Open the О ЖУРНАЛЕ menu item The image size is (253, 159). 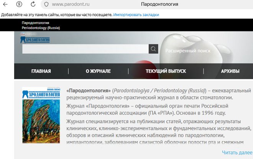(x=98, y=71)
